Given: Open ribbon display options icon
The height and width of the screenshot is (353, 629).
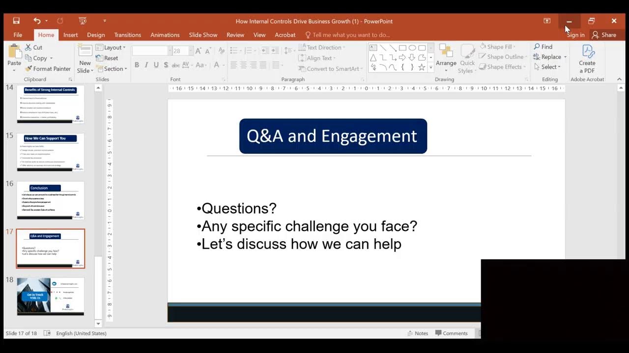Looking at the screenshot, I should (x=547, y=21).
